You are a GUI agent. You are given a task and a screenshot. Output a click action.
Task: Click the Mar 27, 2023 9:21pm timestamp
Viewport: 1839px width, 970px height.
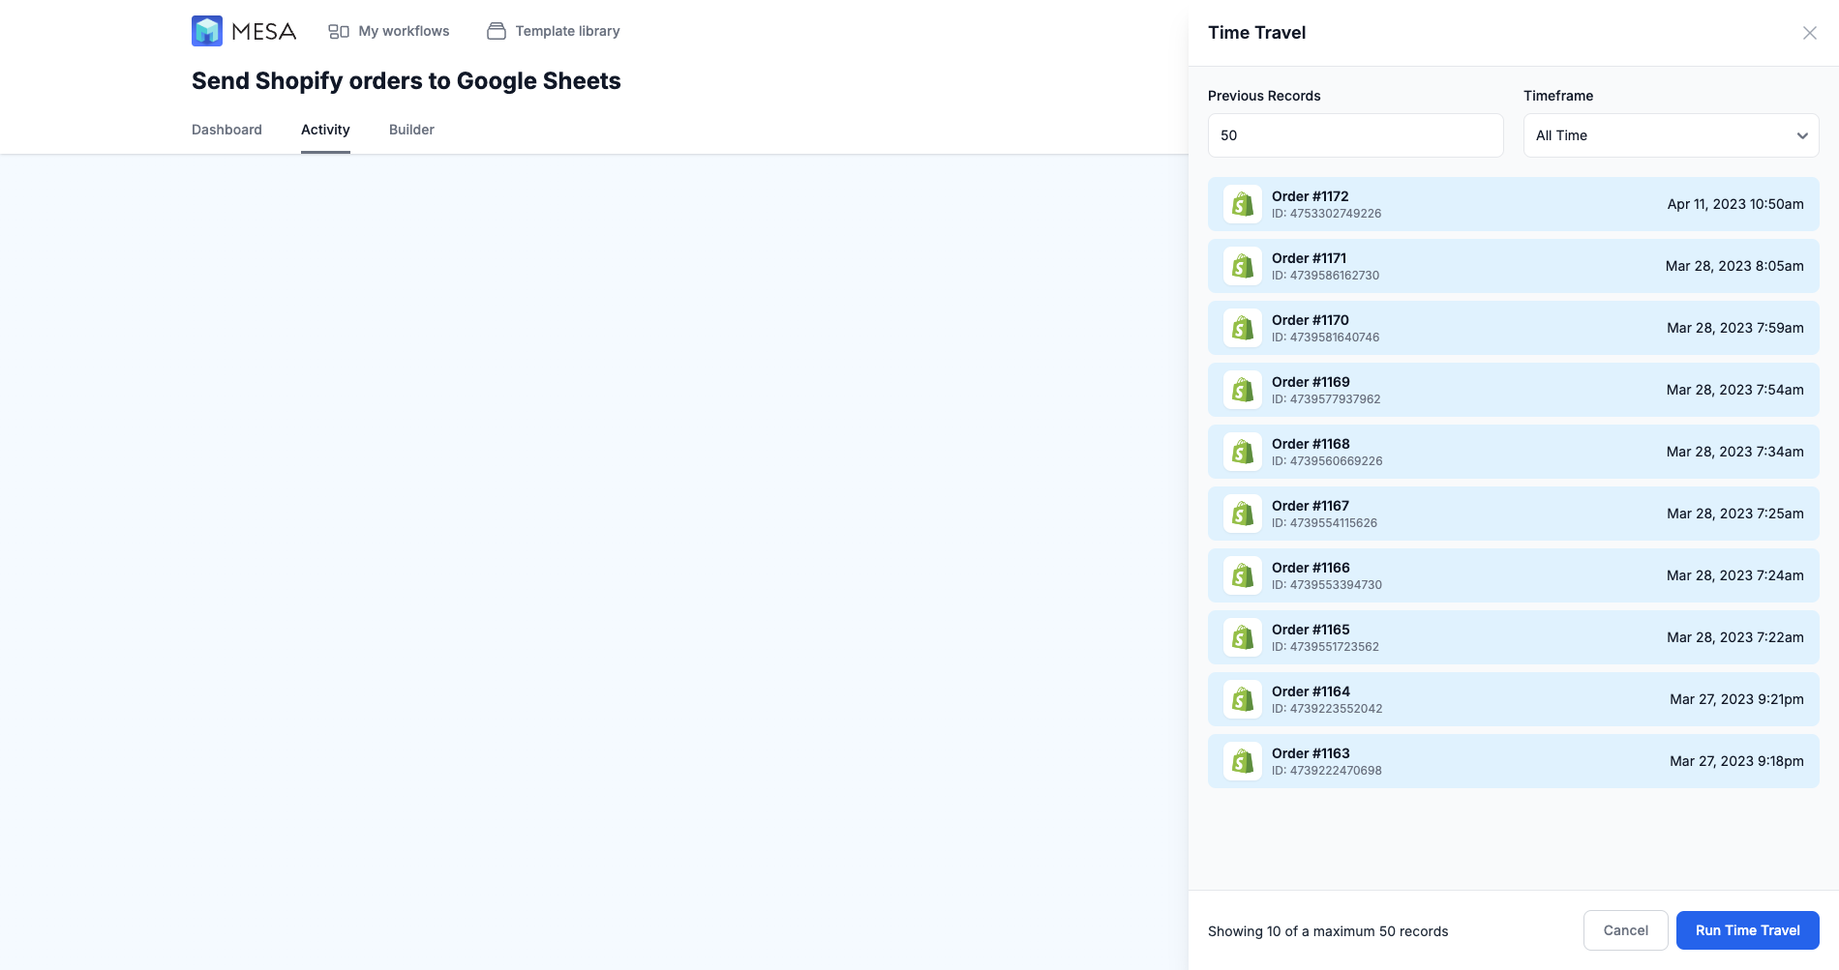(1736, 699)
